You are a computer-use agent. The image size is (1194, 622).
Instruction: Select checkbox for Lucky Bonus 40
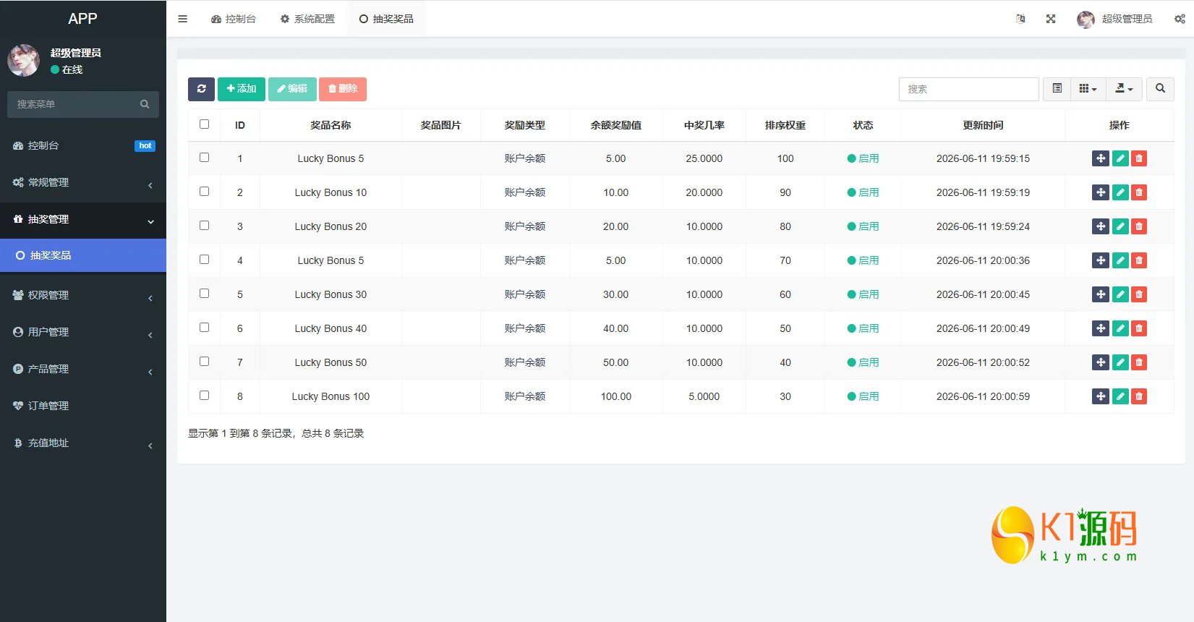click(204, 328)
